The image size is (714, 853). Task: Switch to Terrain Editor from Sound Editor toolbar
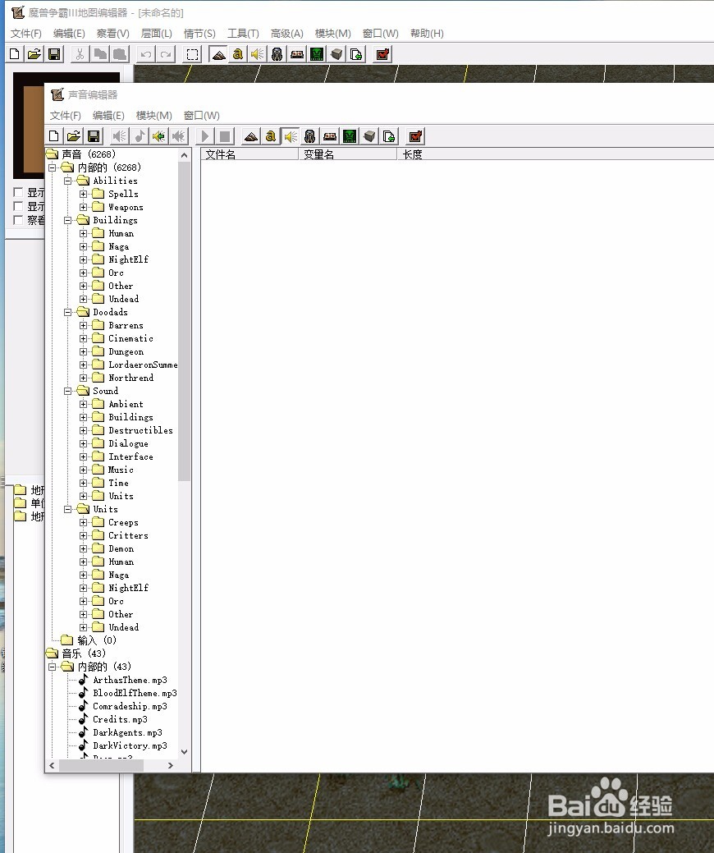(x=250, y=136)
